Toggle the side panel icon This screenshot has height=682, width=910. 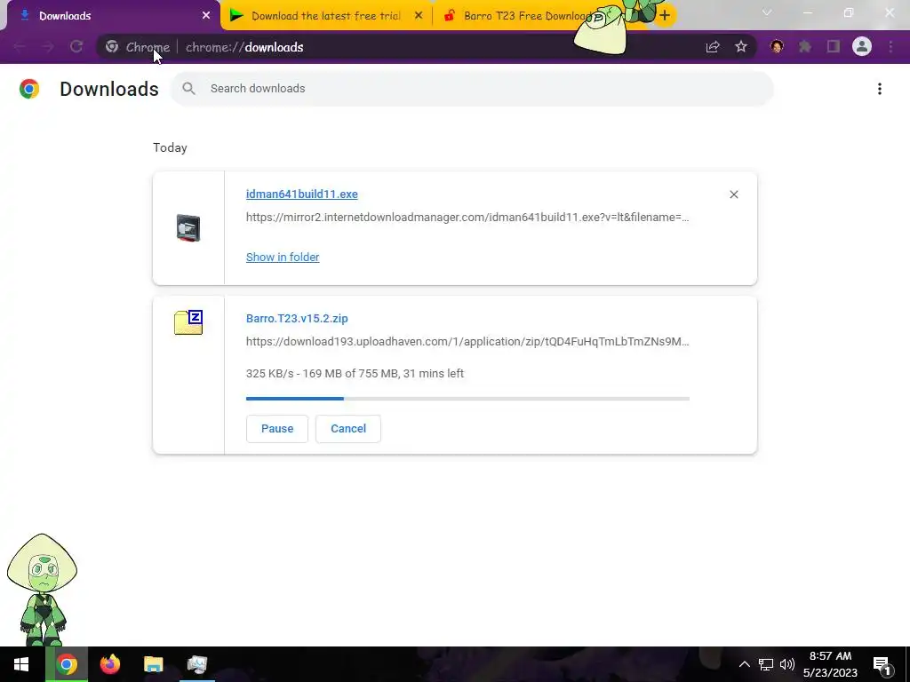click(x=834, y=47)
